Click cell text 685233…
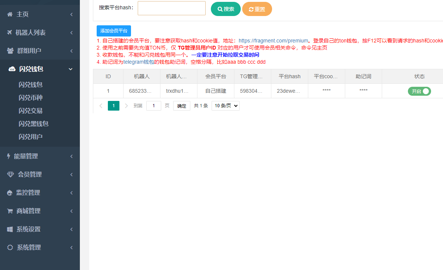Image resolution: width=443 pixels, height=270 pixels. pos(140,91)
